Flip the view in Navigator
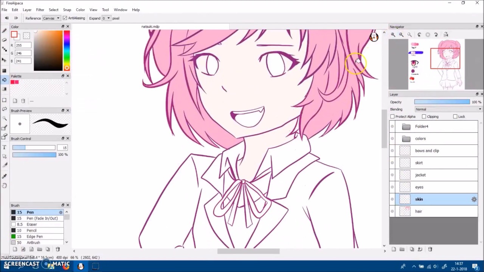 click(x=446, y=35)
